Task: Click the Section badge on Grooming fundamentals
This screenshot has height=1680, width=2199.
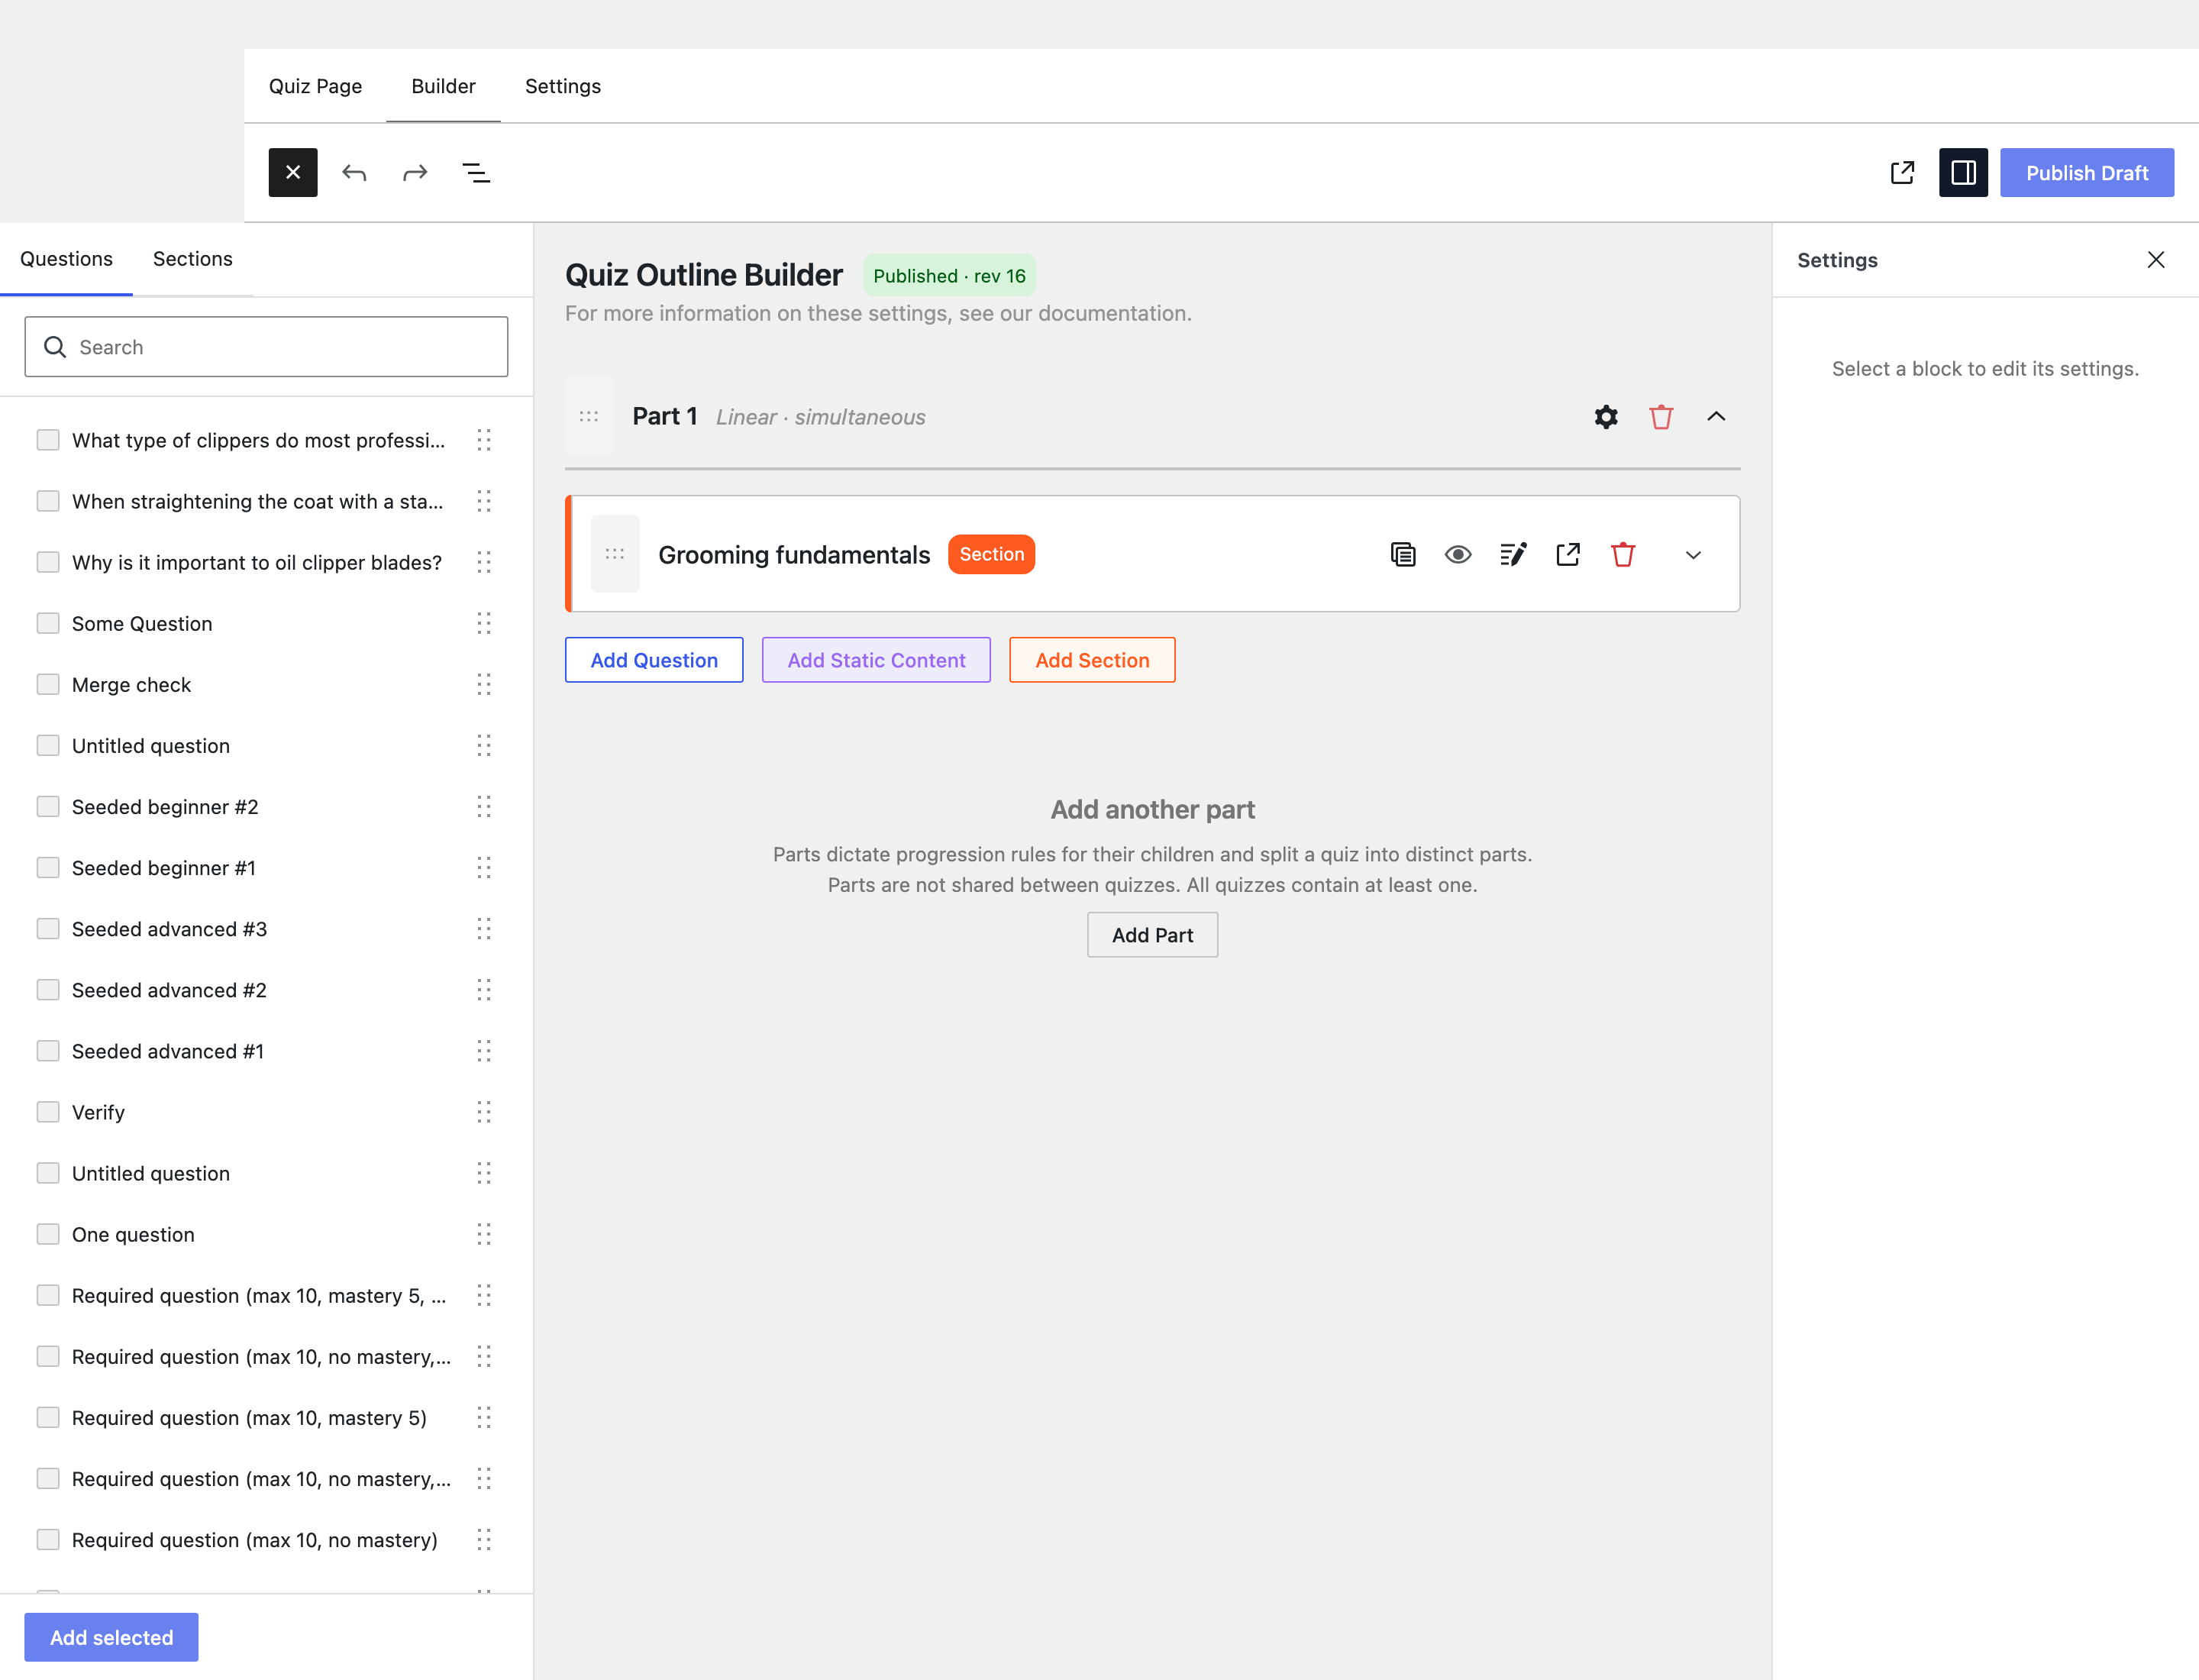Action: tap(991, 554)
